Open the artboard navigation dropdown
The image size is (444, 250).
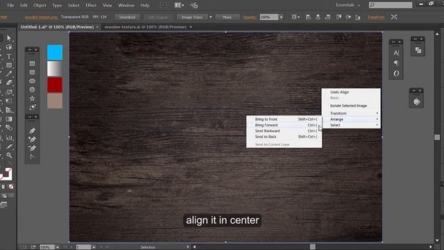point(94,247)
